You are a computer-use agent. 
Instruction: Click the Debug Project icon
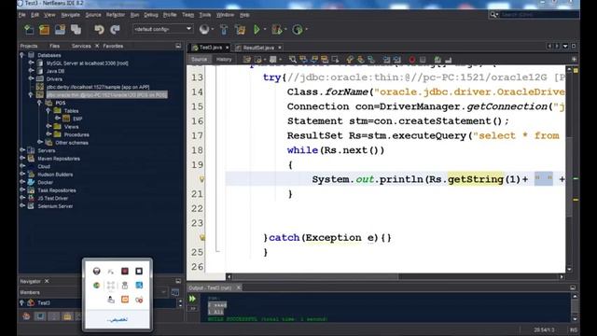click(x=277, y=29)
